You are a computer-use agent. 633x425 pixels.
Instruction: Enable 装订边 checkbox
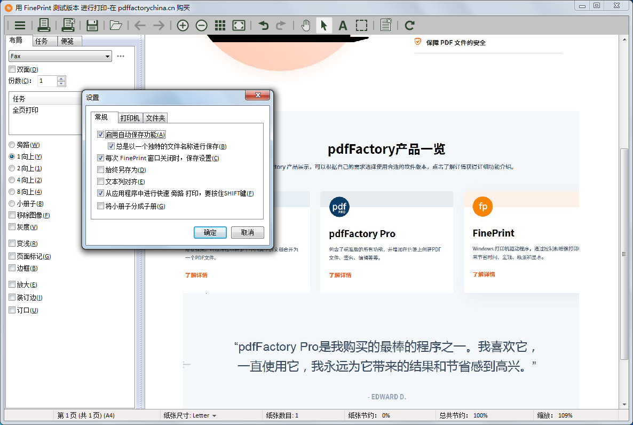click(12, 297)
